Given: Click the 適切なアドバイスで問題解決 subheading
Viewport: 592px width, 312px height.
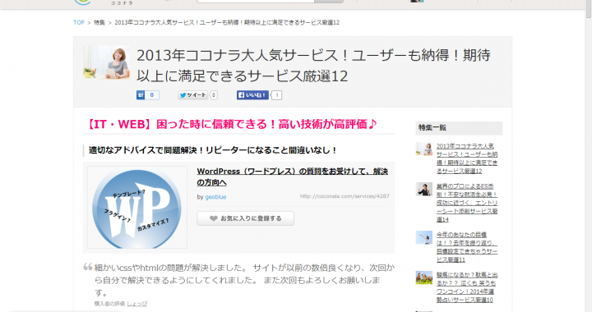Looking at the screenshot, I should 213,150.
